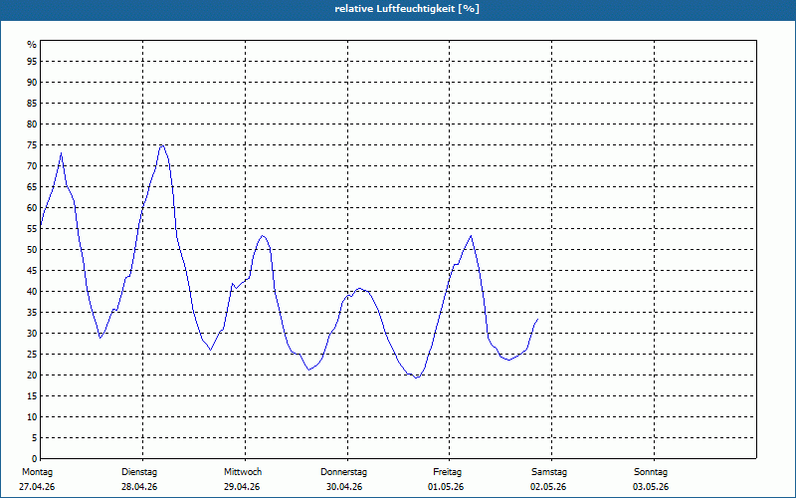Click the 95 value on humidity axis
Image resolution: width=796 pixels, height=498 pixels.
coord(32,62)
